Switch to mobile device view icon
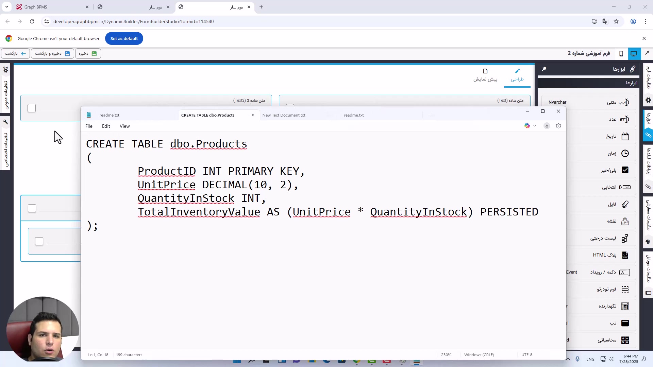This screenshot has width=653, height=367. (x=621, y=54)
